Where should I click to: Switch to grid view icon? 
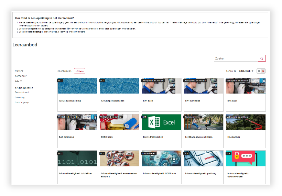coord(259,71)
